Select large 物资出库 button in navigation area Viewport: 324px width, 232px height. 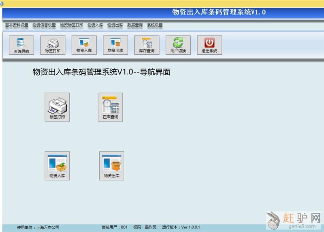(111, 166)
